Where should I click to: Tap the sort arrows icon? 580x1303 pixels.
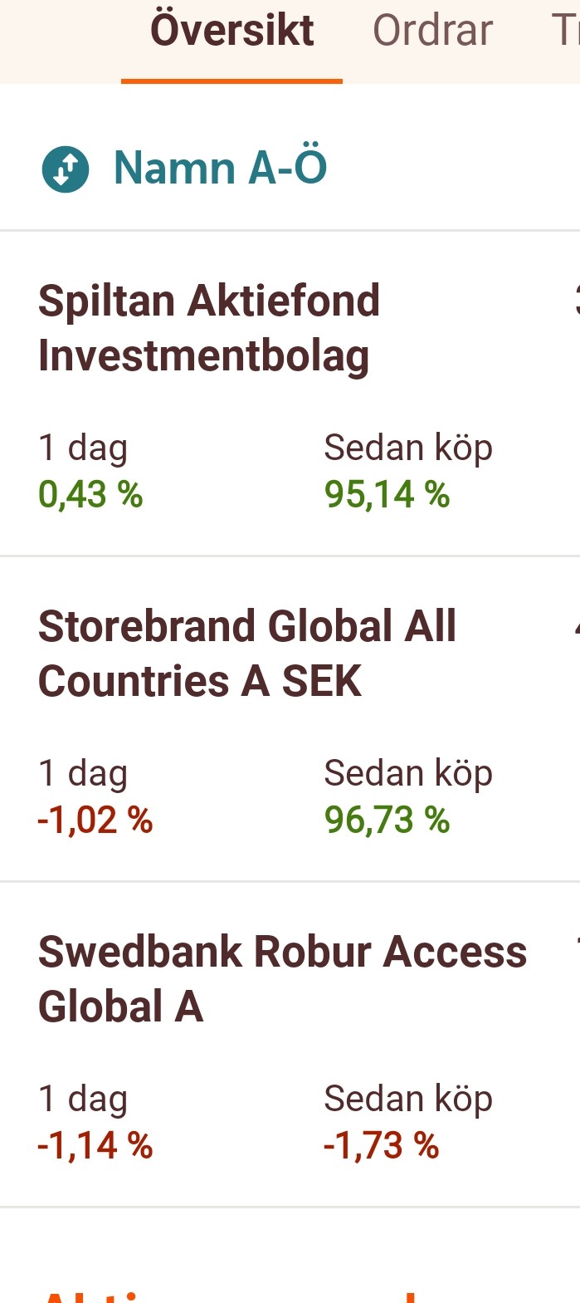(x=65, y=169)
